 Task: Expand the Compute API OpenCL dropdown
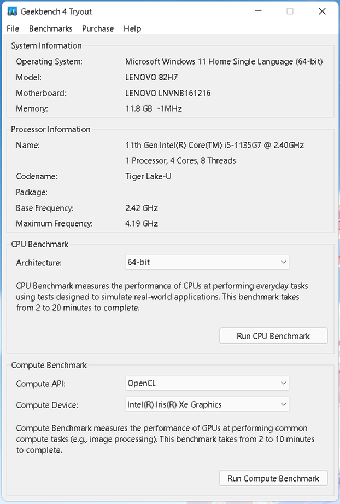(x=207, y=383)
